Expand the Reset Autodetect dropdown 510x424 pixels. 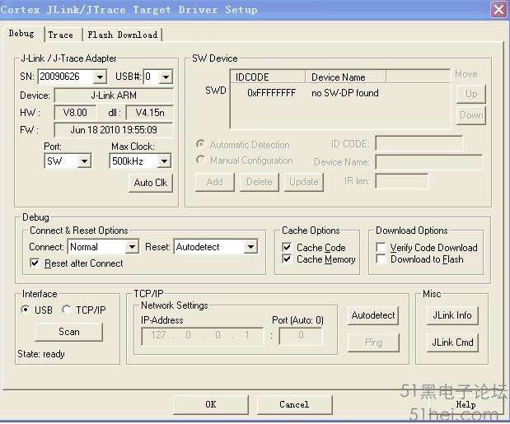click(x=250, y=247)
